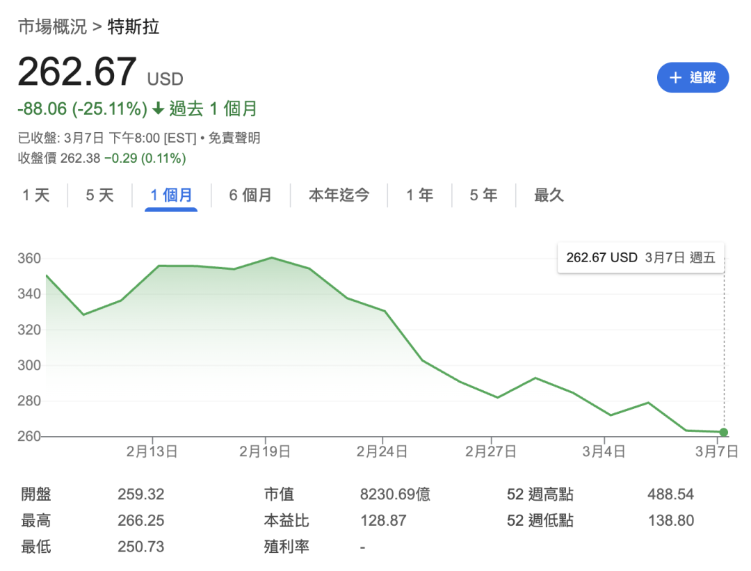Image resolution: width=751 pixels, height=571 pixels.
Task: Click the 3月4日 date axis label
Action: 604,451
